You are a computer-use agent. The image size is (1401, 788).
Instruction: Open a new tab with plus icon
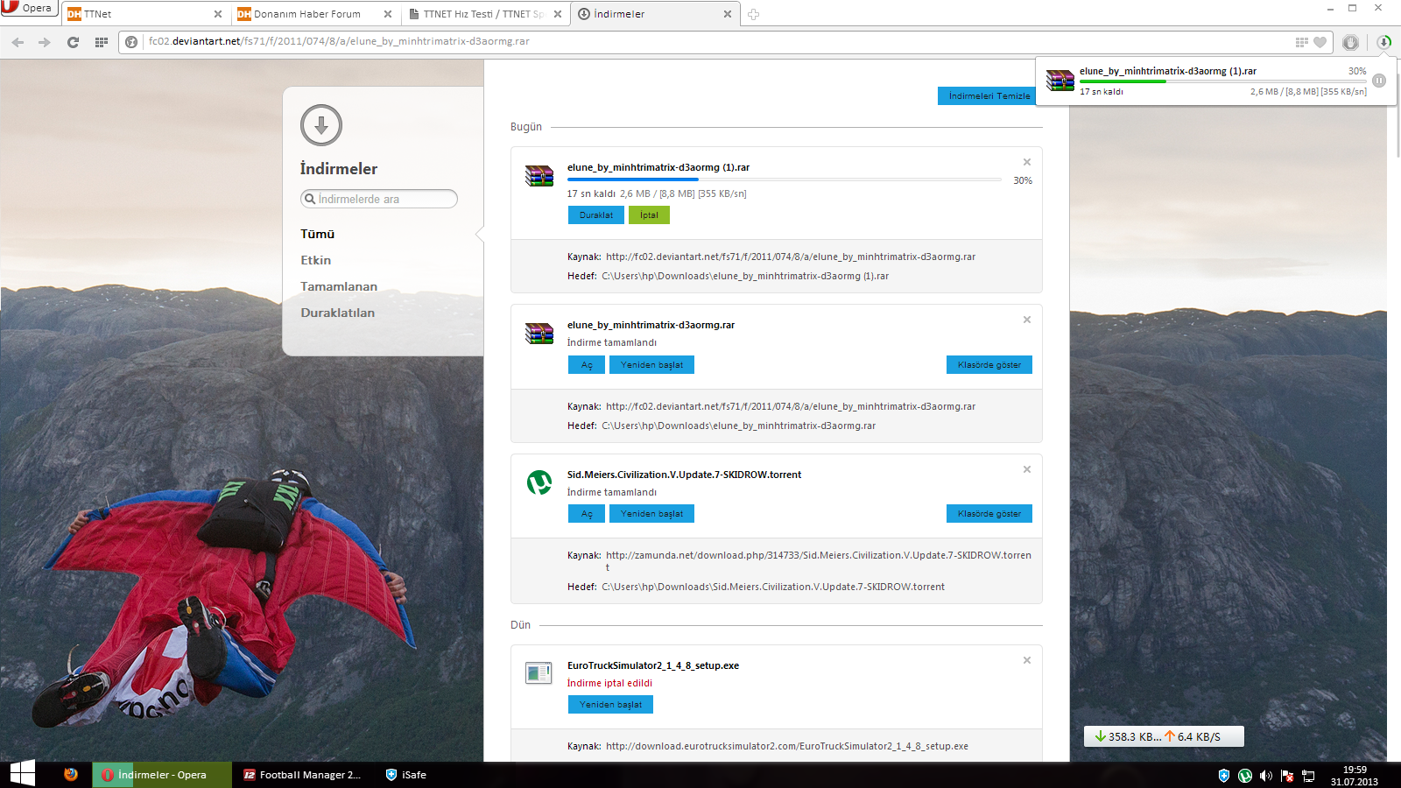click(x=753, y=14)
